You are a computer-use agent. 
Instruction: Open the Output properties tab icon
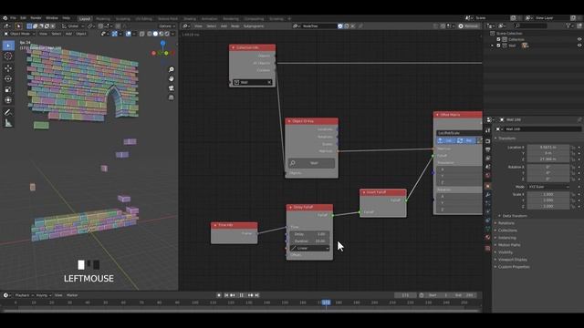487,149
